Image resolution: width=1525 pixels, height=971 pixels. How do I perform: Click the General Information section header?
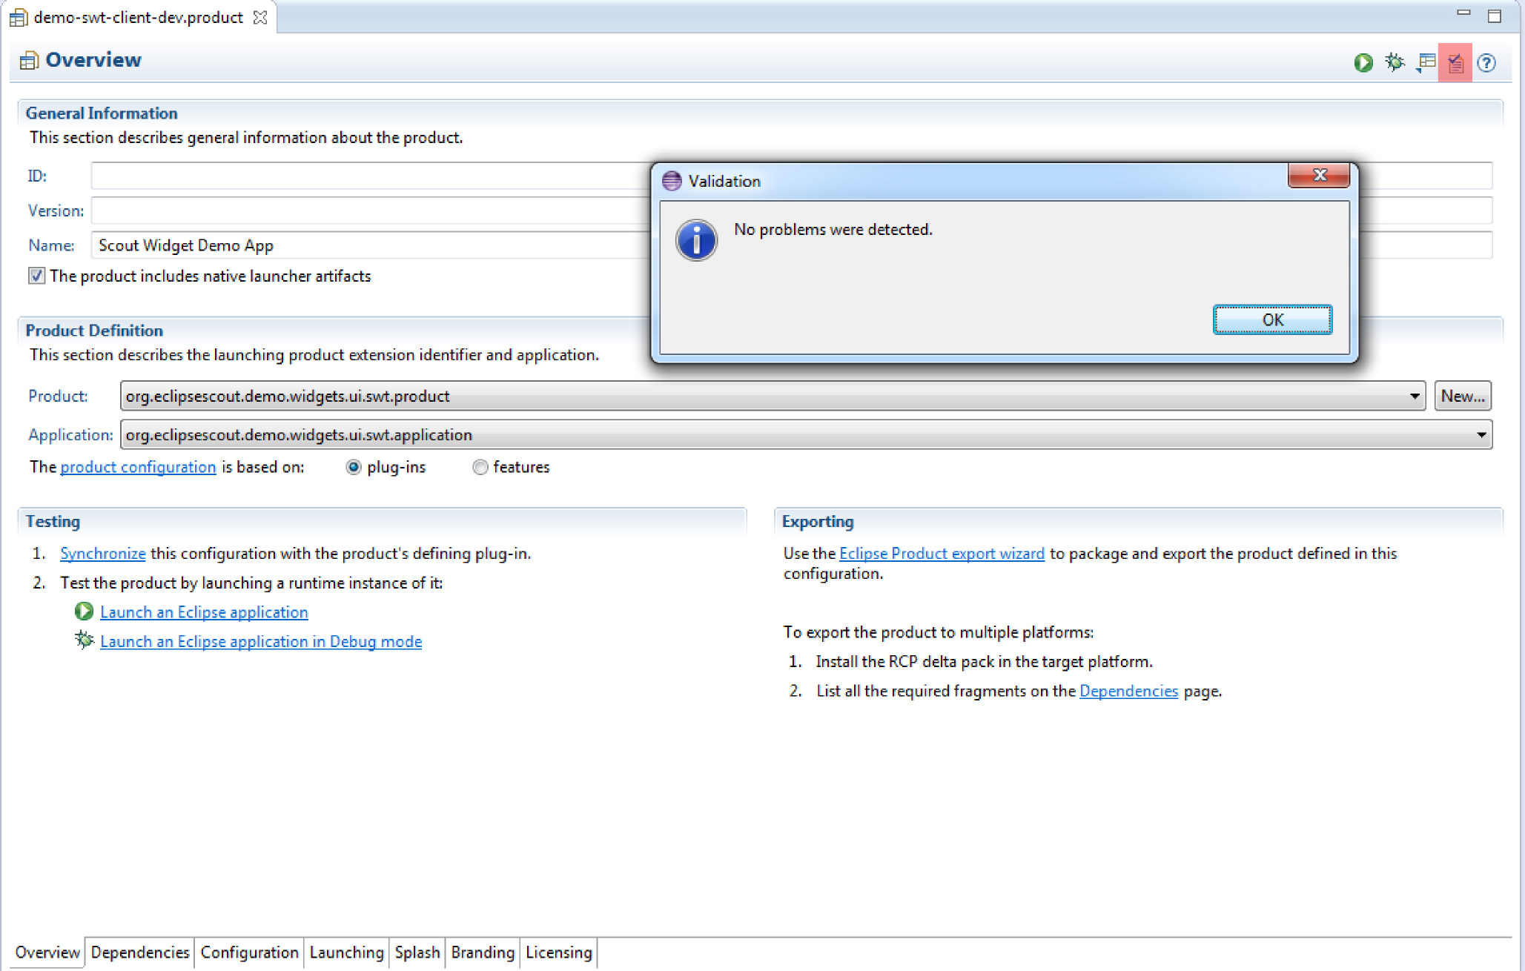tap(102, 113)
